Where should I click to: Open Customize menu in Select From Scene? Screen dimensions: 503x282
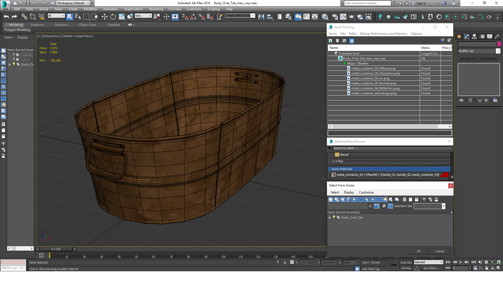[366, 192]
